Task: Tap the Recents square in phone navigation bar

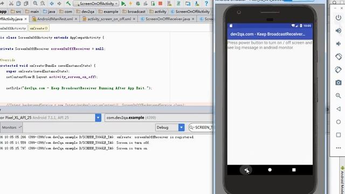Action: click(294, 170)
